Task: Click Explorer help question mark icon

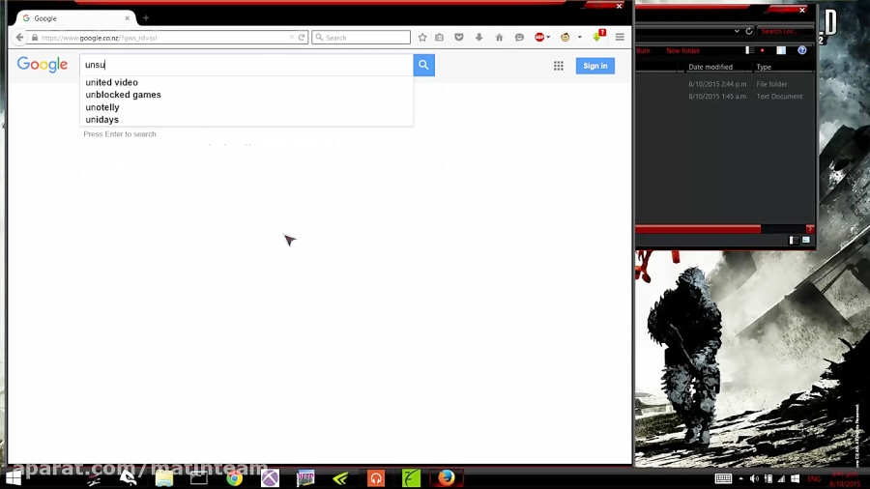Action: [x=801, y=50]
